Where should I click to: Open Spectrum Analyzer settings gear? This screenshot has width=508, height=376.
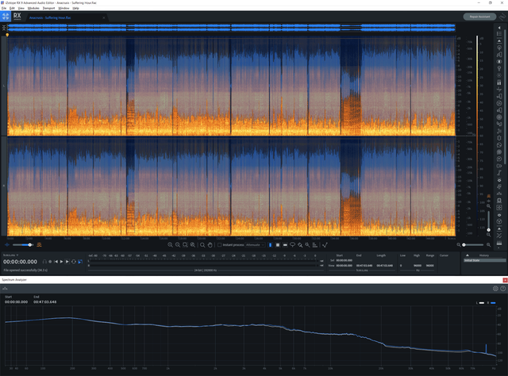pos(495,288)
